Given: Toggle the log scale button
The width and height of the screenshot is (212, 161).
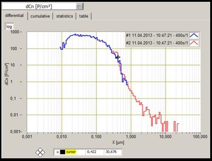Looking at the screenshot, I should [9, 27].
